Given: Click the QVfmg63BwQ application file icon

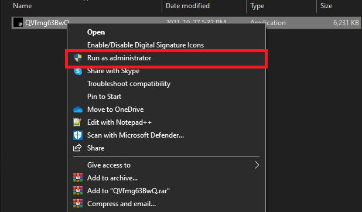Looking at the screenshot, I should tap(18, 22).
